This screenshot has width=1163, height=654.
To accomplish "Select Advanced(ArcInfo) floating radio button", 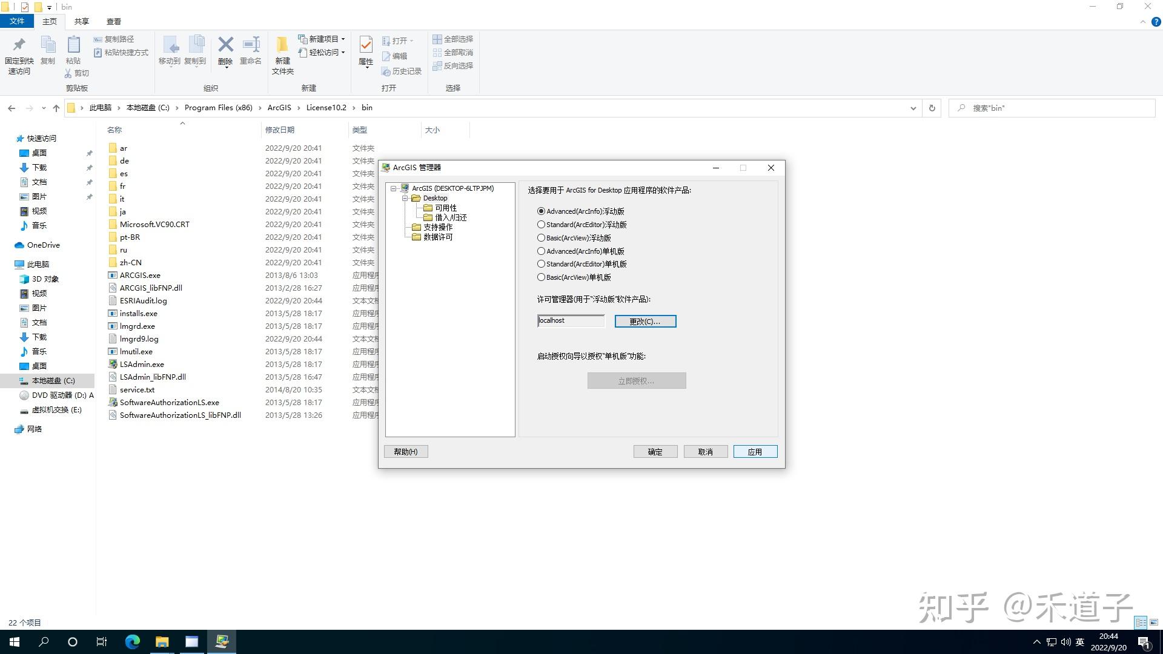I will click(x=541, y=211).
